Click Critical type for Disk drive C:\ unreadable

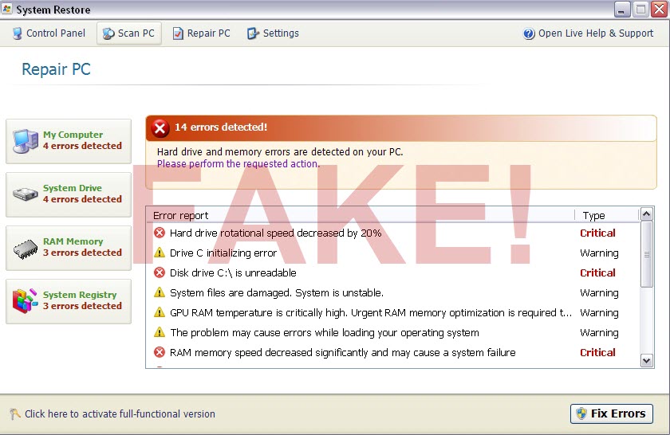[597, 272]
